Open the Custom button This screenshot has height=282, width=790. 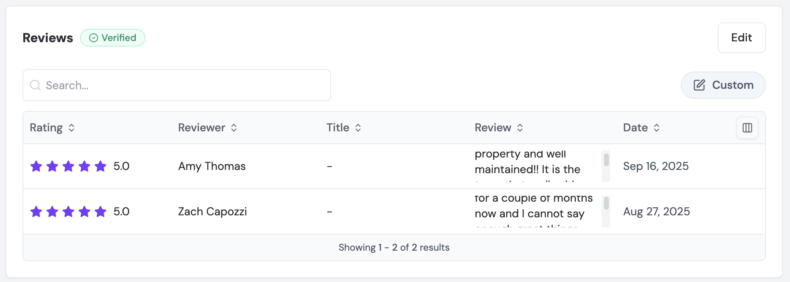click(723, 85)
